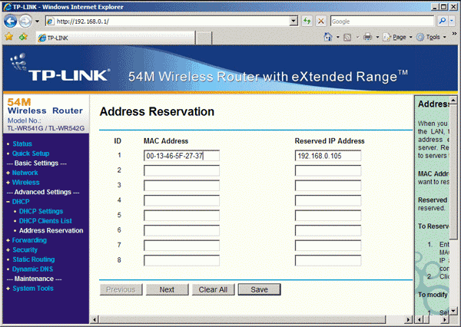Click the Add to Favorites icon
Image resolution: width=461 pixels, height=327 pixels.
click(x=23, y=37)
